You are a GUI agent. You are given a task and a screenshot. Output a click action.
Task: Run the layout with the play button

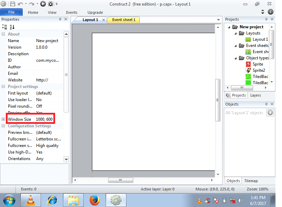(43, 4)
